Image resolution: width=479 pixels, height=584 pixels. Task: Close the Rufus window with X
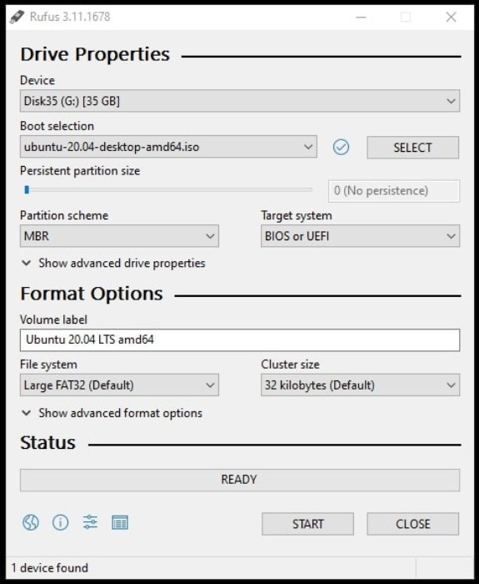click(x=452, y=18)
